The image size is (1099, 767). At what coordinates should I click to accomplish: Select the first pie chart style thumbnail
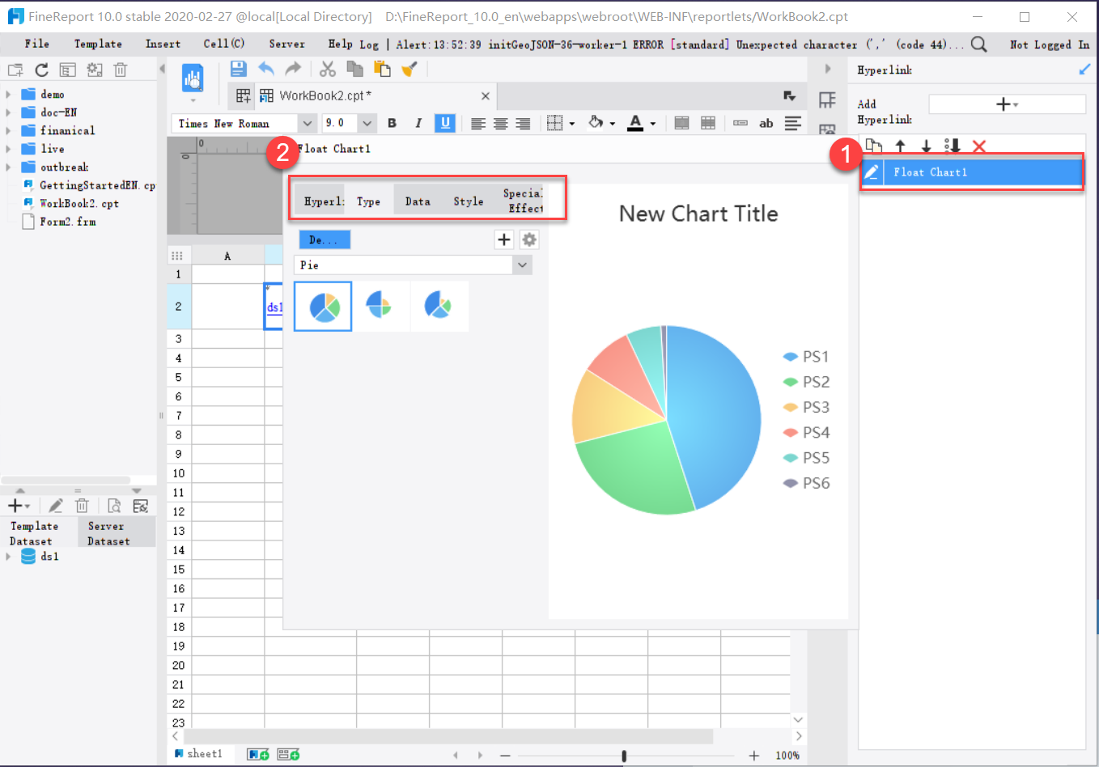point(322,306)
